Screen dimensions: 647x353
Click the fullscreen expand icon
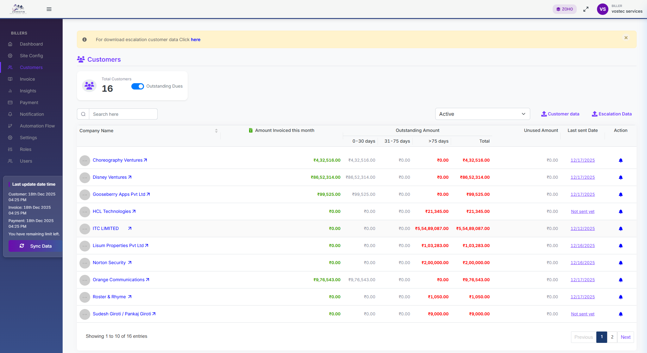[x=586, y=9]
